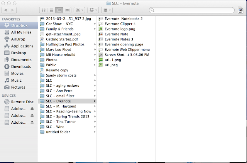Click the Evernote Clipper 4 file icon
The width and height of the screenshot is (247, 163).
101,24
